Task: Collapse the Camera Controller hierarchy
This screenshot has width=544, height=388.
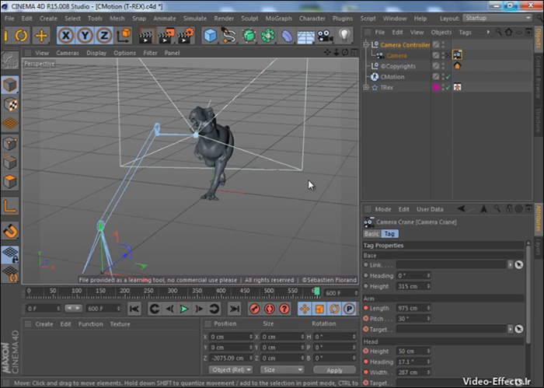Action: pyautogui.click(x=366, y=44)
